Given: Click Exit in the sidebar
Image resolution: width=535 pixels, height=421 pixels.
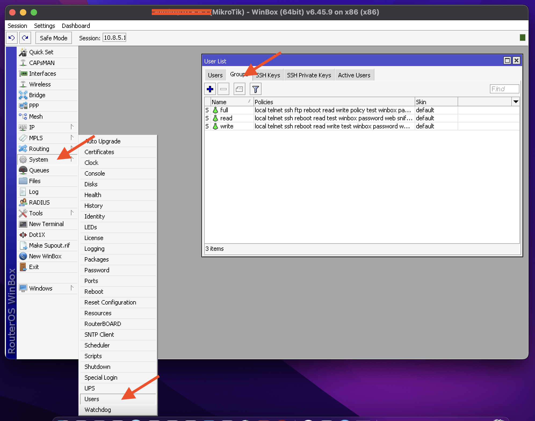Looking at the screenshot, I should tap(48, 267).
